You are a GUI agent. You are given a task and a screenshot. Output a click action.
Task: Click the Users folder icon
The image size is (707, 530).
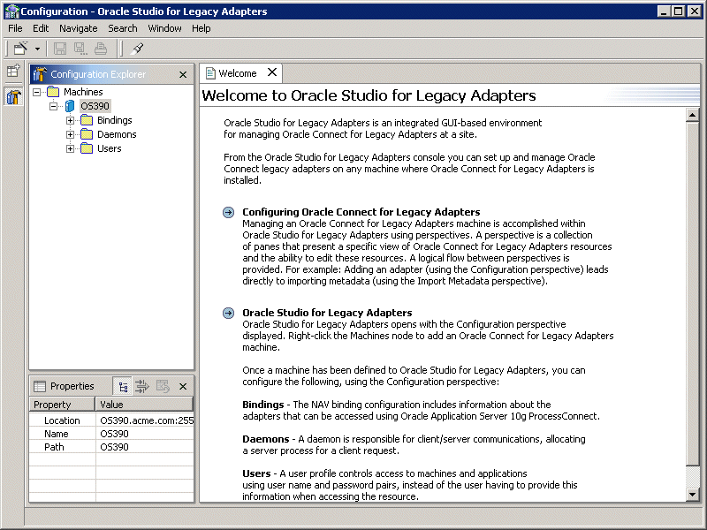coord(87,148)
